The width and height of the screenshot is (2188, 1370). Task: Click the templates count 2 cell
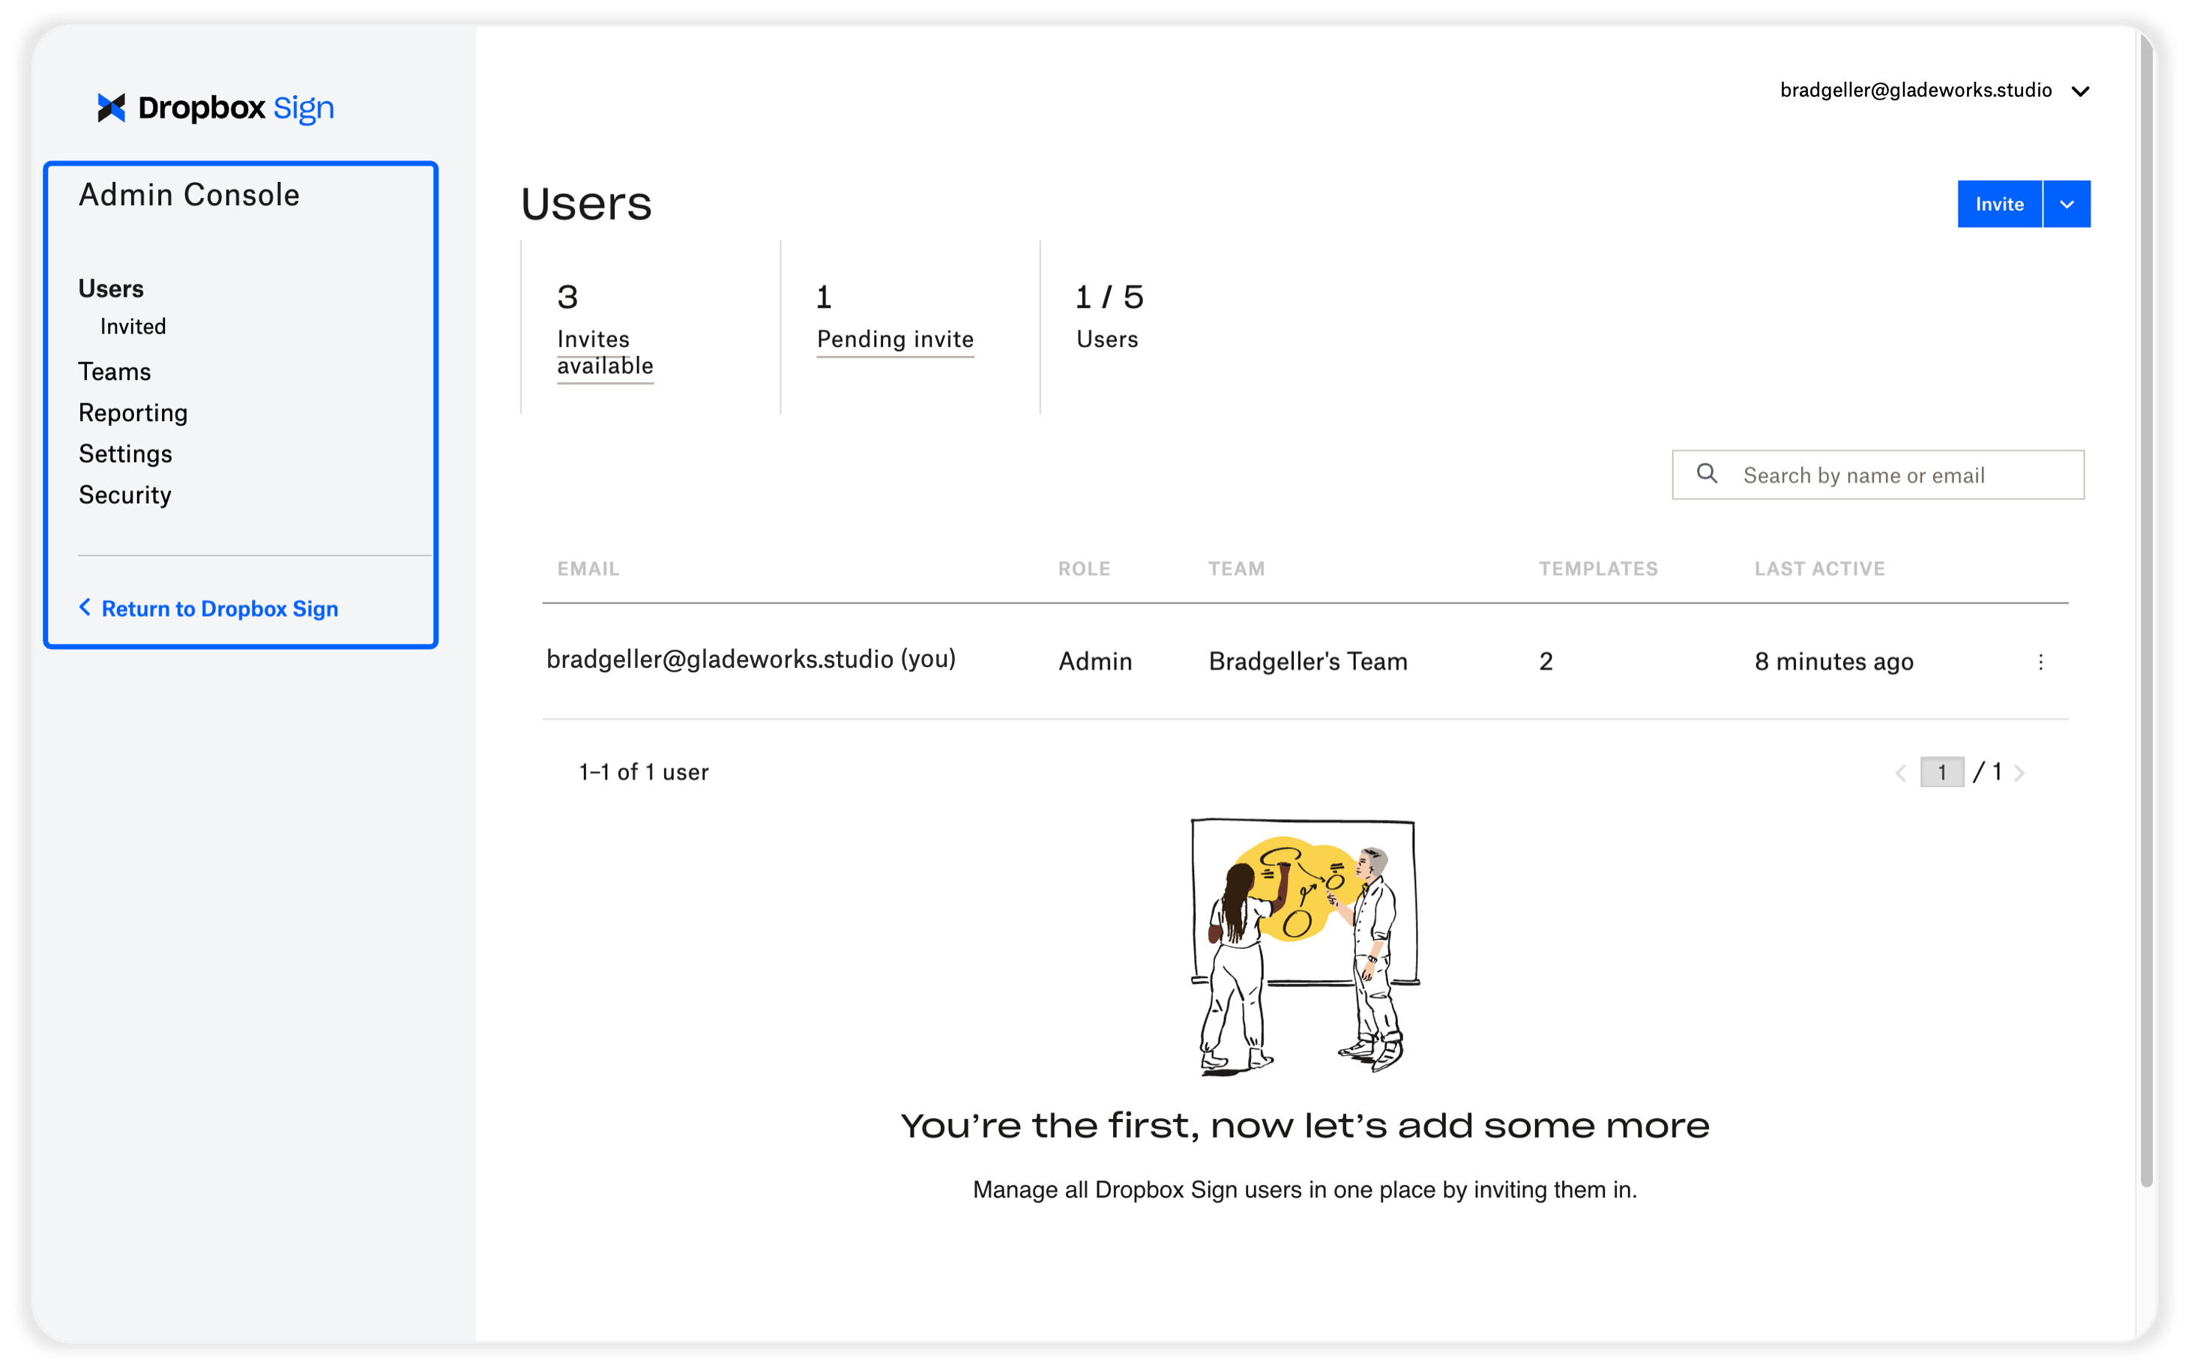[x=1546, y=662]
